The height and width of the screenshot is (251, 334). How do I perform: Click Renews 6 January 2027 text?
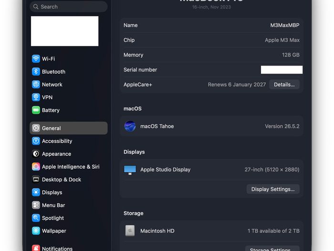[237, 85]
